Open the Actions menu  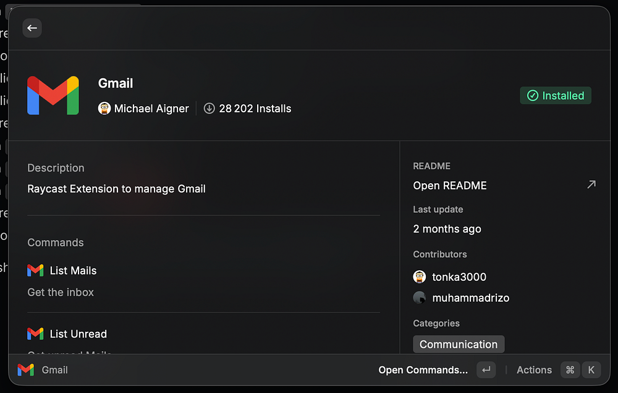534,370
